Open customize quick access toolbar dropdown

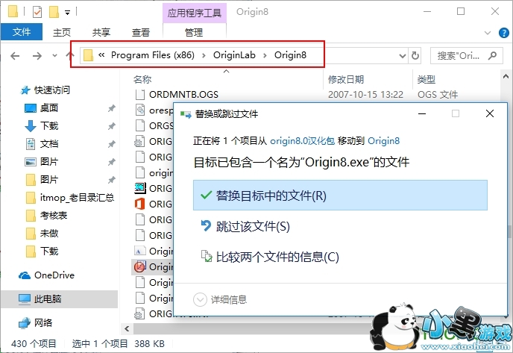pyautogui.click(x=67, y=13)
